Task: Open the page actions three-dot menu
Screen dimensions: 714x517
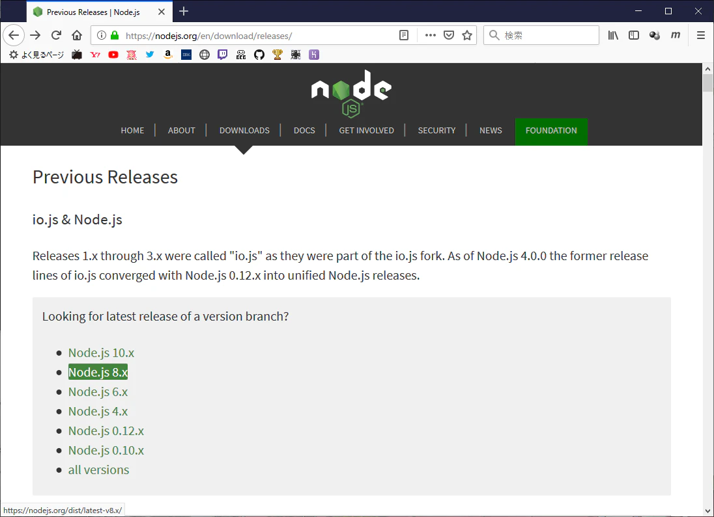Action: pos(431,35)
